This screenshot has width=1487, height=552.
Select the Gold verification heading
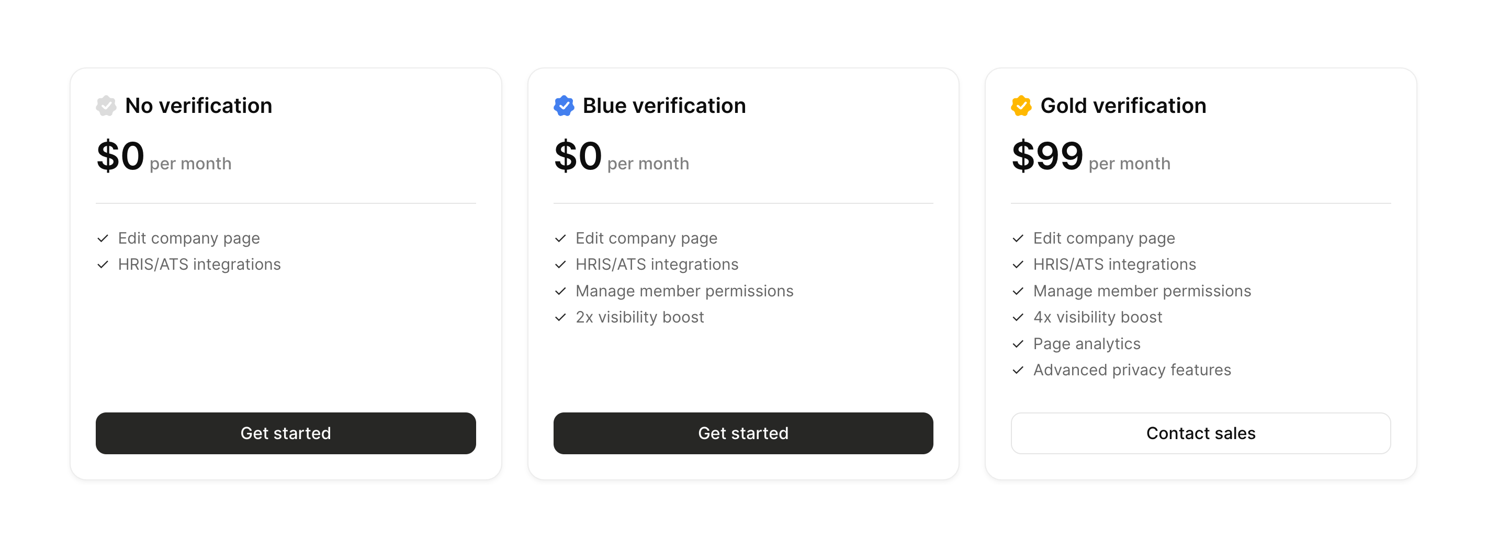pyautogui.click(x=1123, y=106)
